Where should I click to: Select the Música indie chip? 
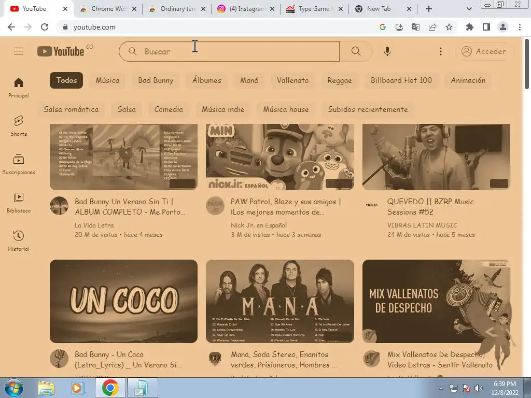(x=223, y=109)
